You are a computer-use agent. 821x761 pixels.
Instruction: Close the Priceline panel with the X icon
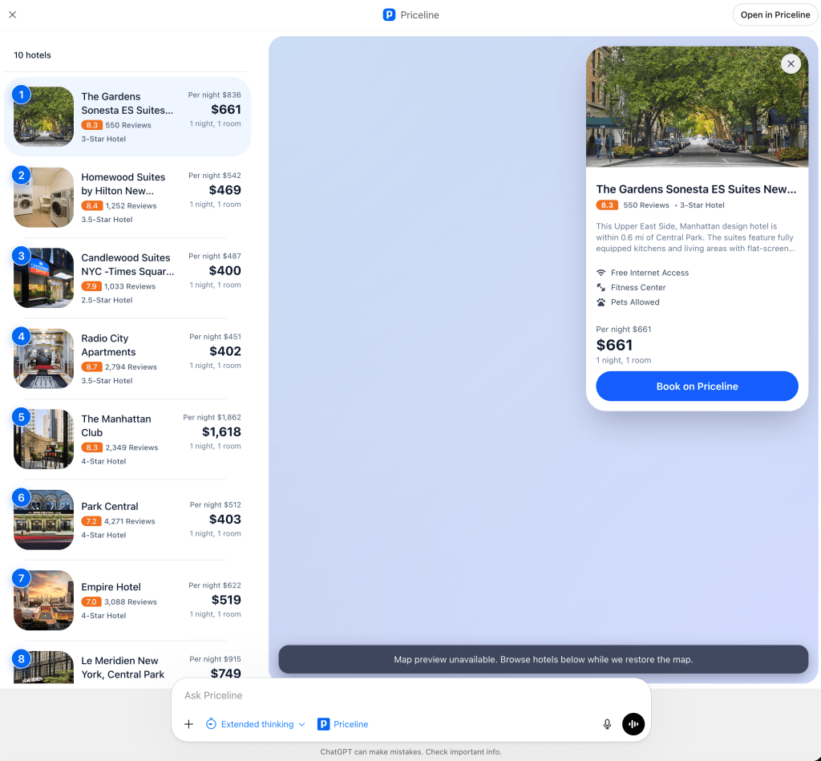(x=12, y=14)
